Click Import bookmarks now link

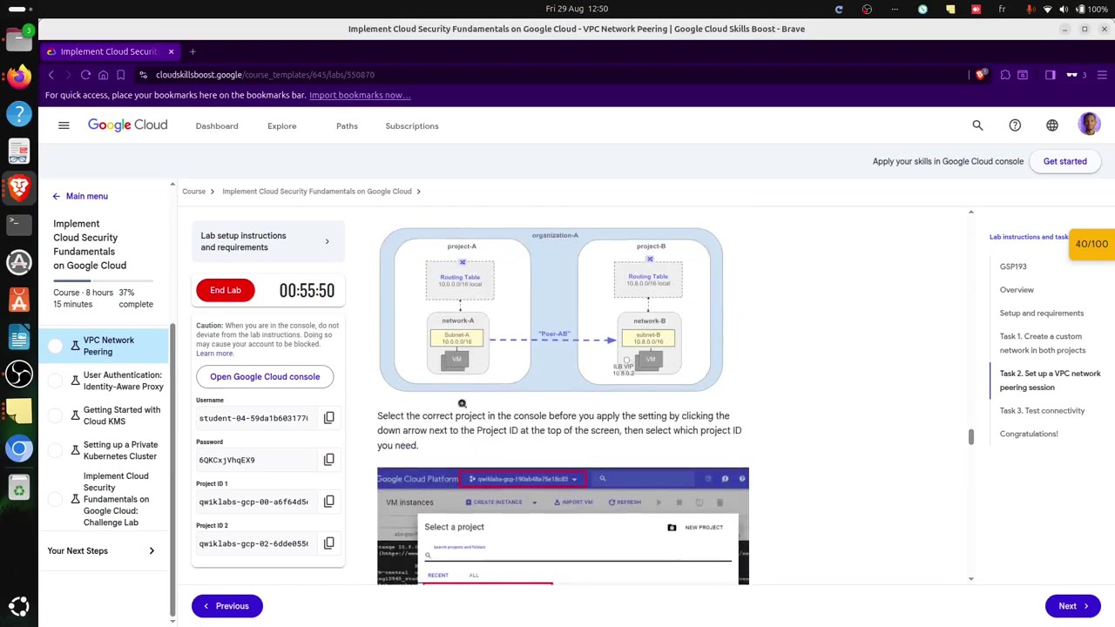click(360, 95)
